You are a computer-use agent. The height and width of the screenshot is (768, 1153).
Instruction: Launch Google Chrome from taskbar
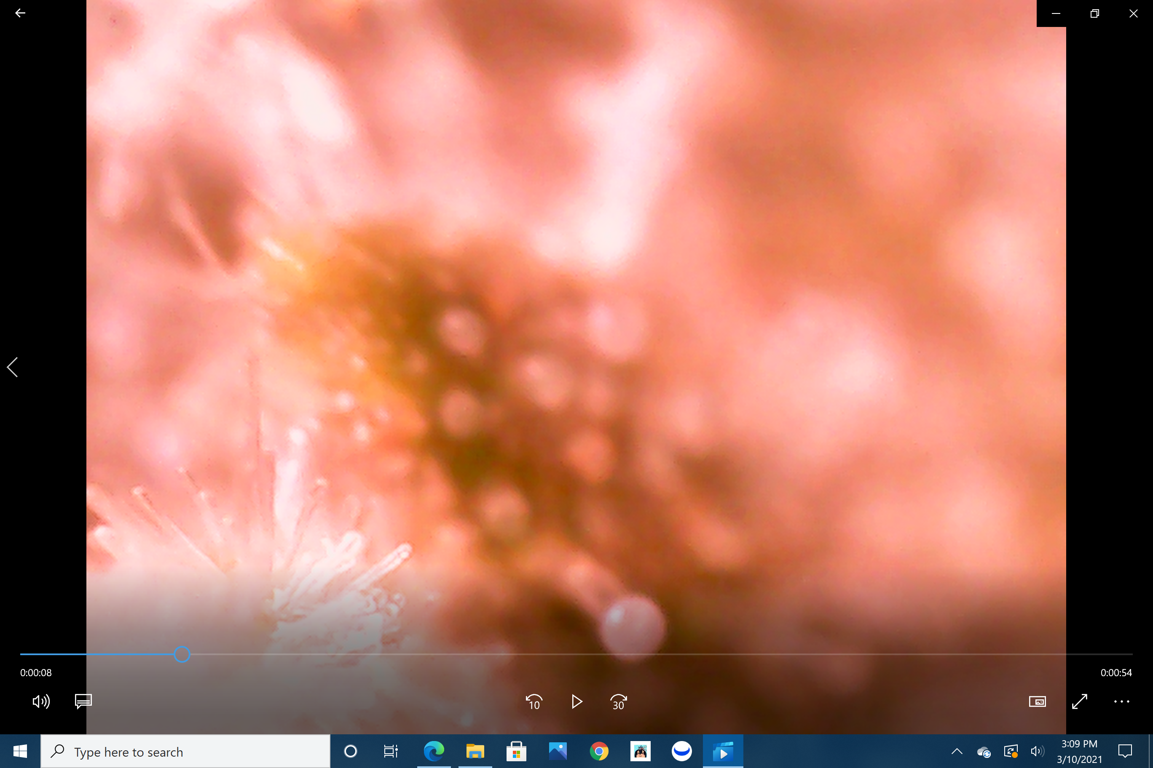599,751
